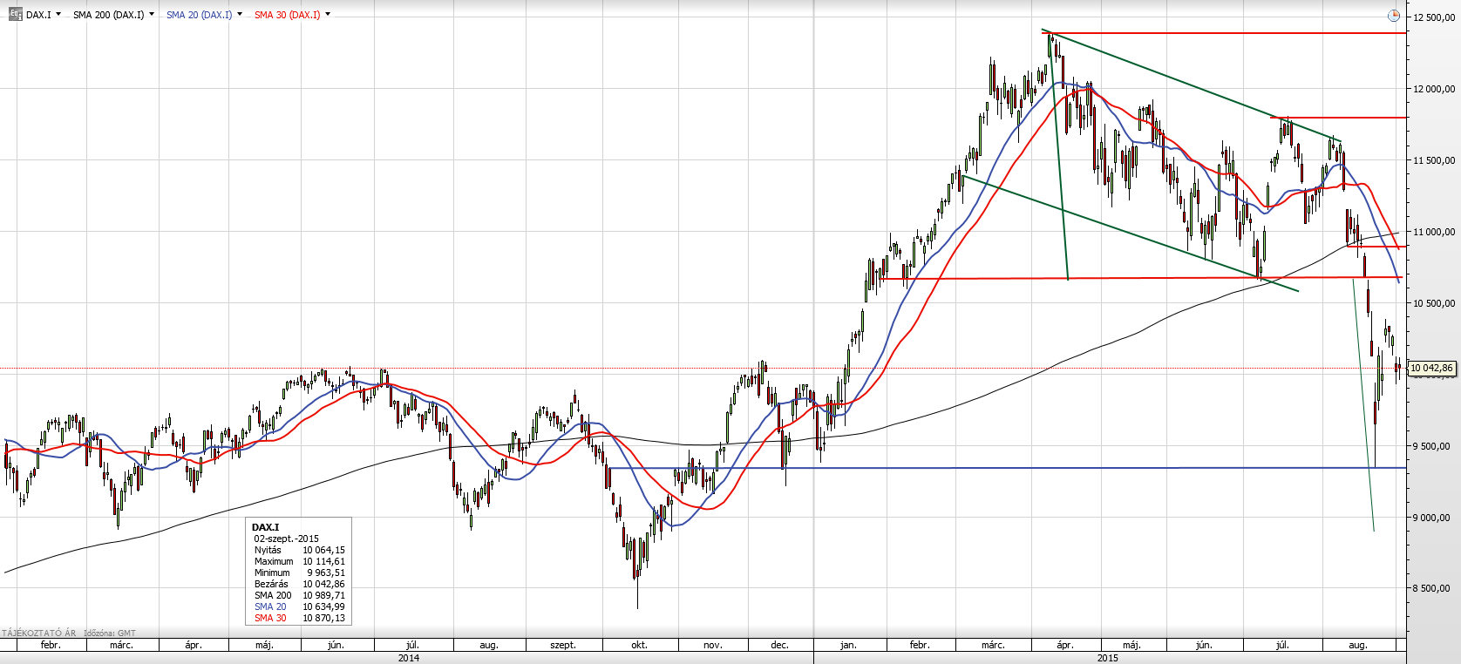
Task: Click the 12 500,00 price axis label
Action: click(x=1434, y=17)
